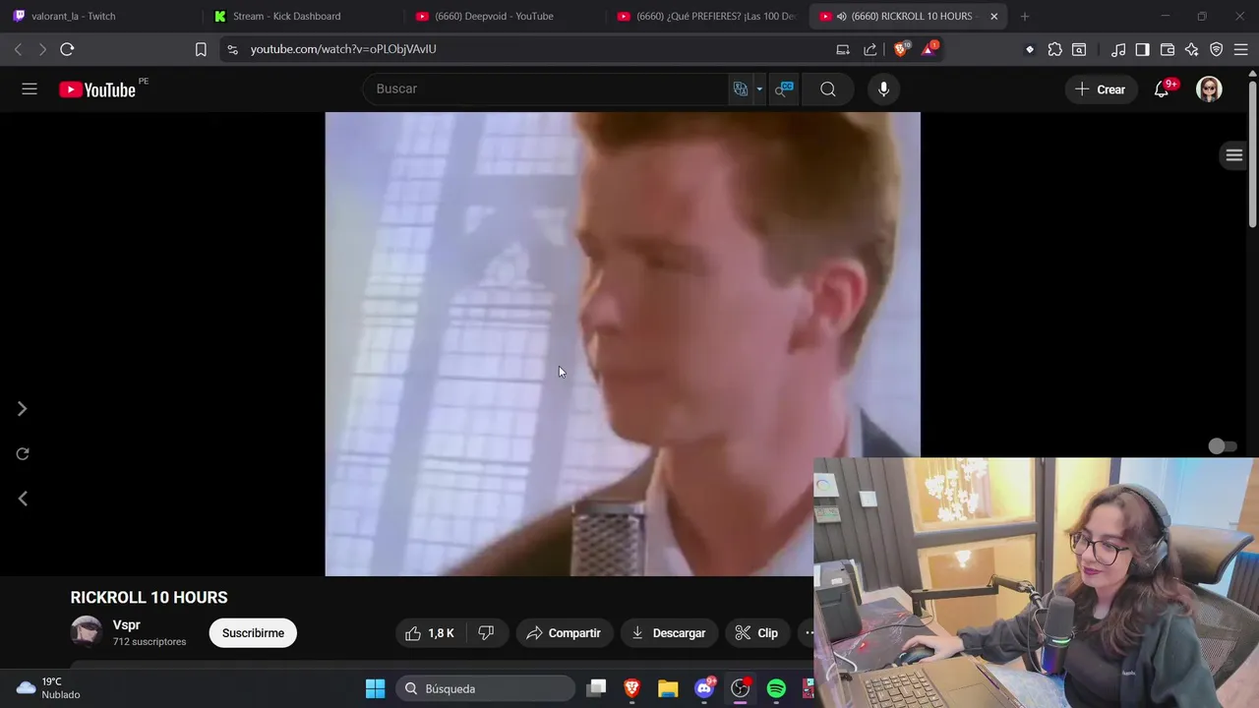Image resolution: width=1259 pixels, height=708 pixels.
Task: Open the YouTube hamburger guide menu
Action: click(30, 89)
